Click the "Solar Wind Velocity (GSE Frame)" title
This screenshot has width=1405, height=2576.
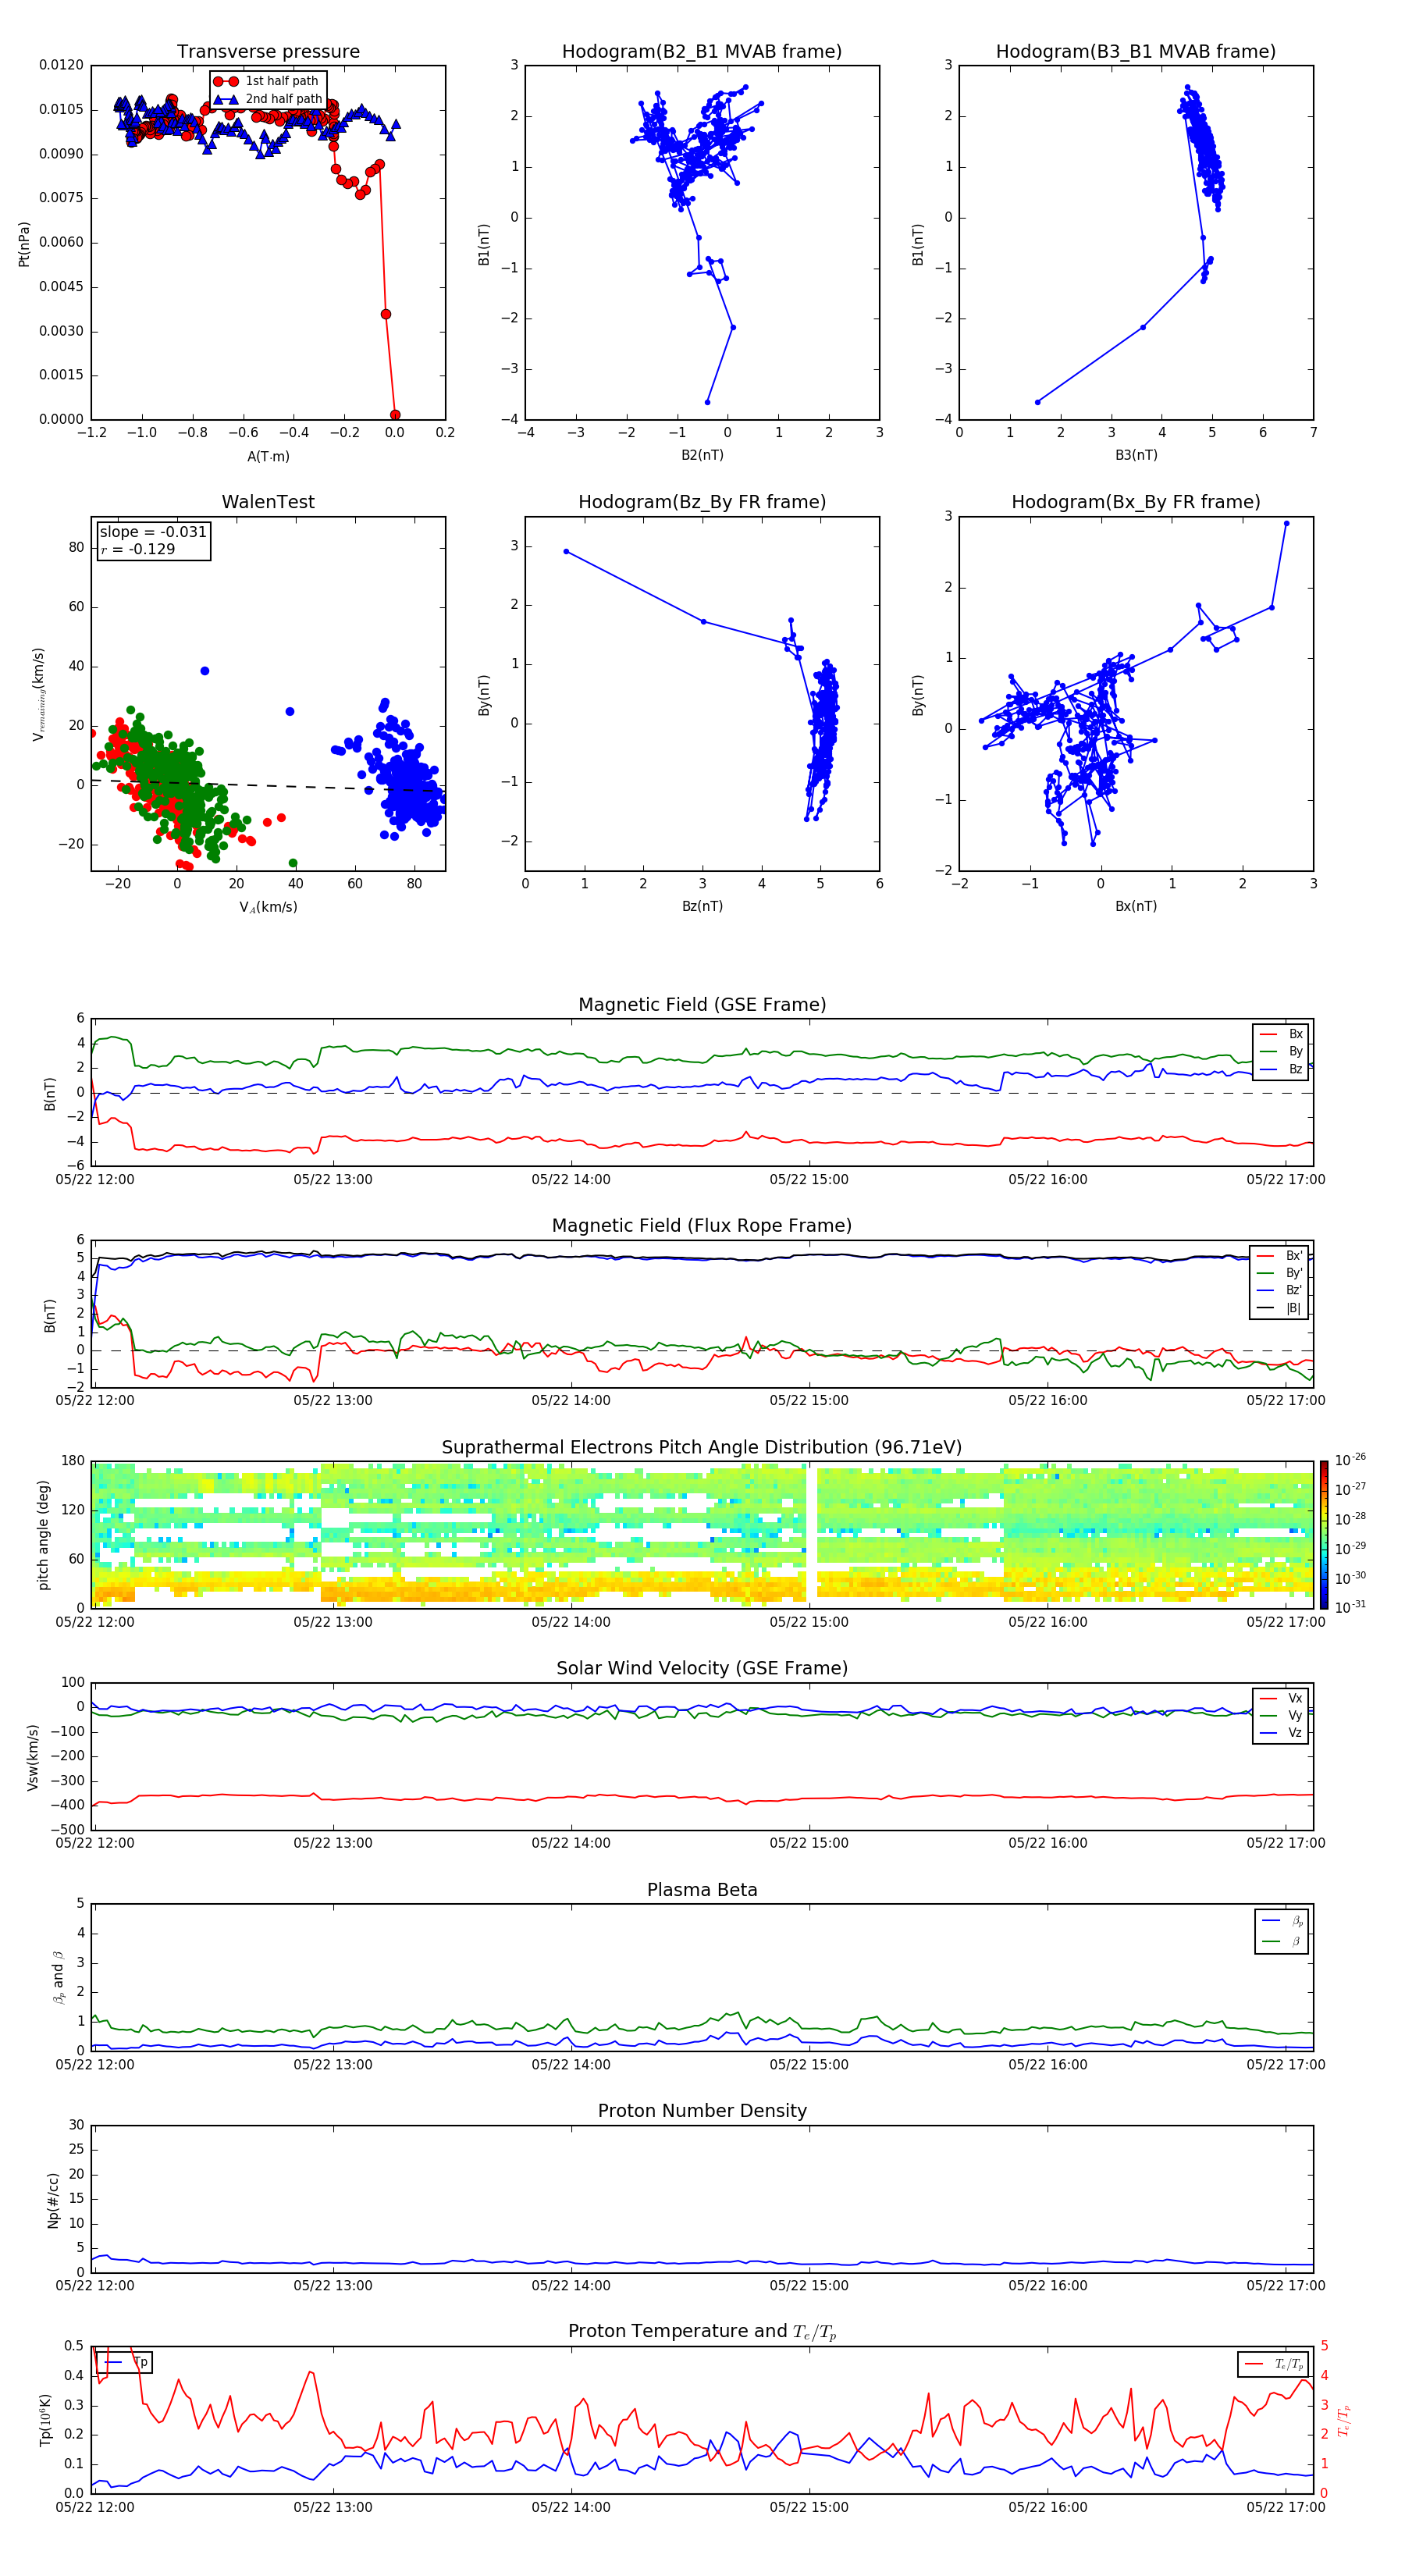pos(702,1668)
